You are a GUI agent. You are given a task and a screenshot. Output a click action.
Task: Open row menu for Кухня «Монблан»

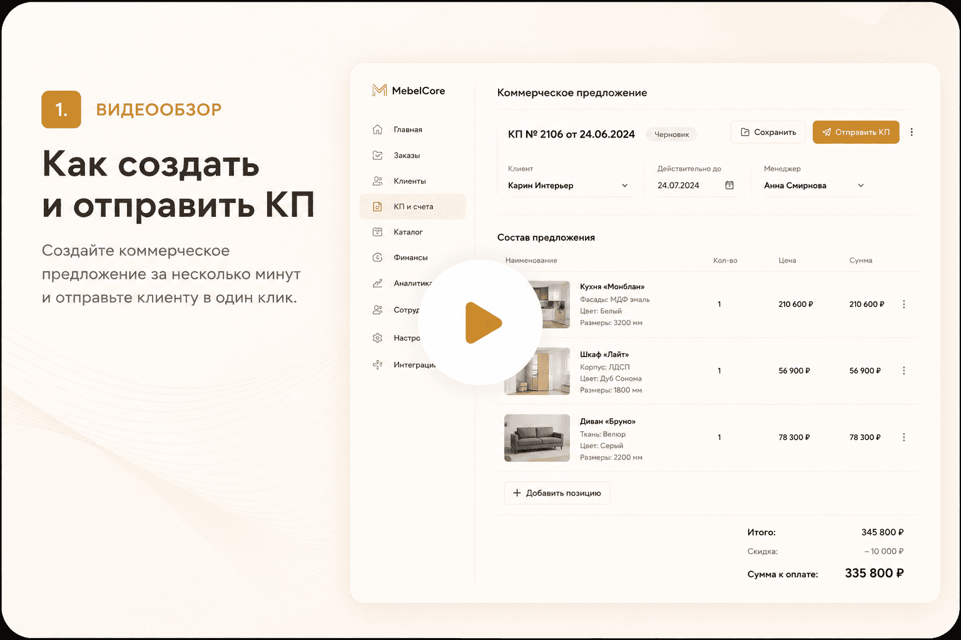click(903, 304)
